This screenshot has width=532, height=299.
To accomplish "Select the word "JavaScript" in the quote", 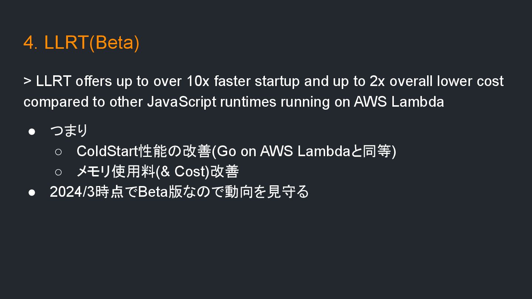I will pyautogui.click(x=181, y=102).
